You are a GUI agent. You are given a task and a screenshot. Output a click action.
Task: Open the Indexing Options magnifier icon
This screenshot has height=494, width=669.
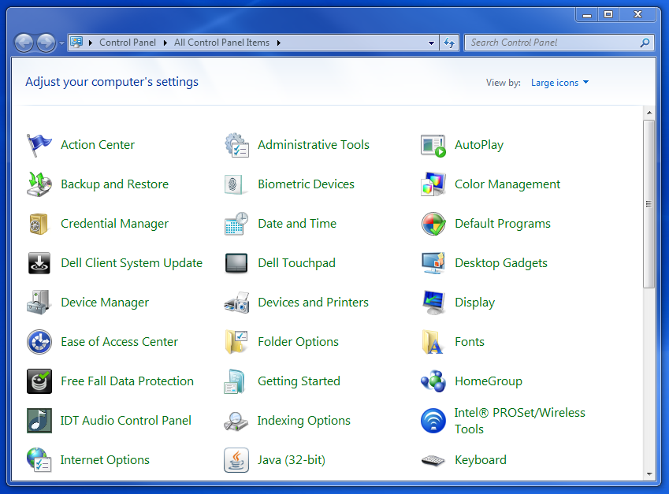coord(236,421)
